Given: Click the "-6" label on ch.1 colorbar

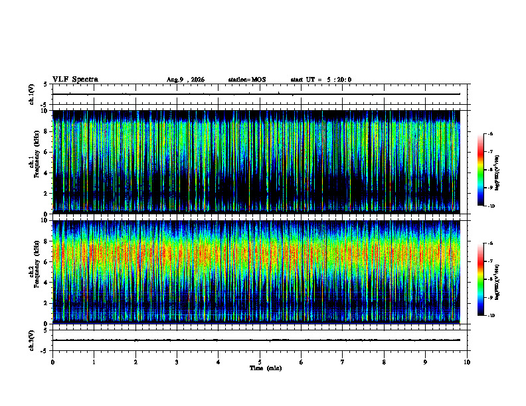Looking at the screenshot, I should 490,133.
